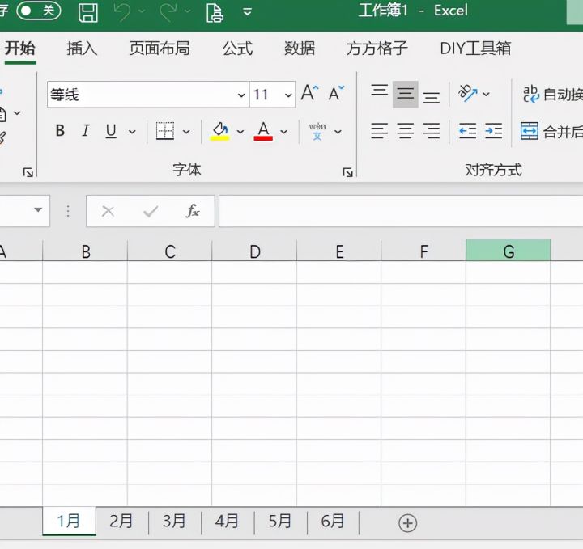Select Middle Align icon
The width and height of the screenshot is (583, 549).
[x=406, y=94]
